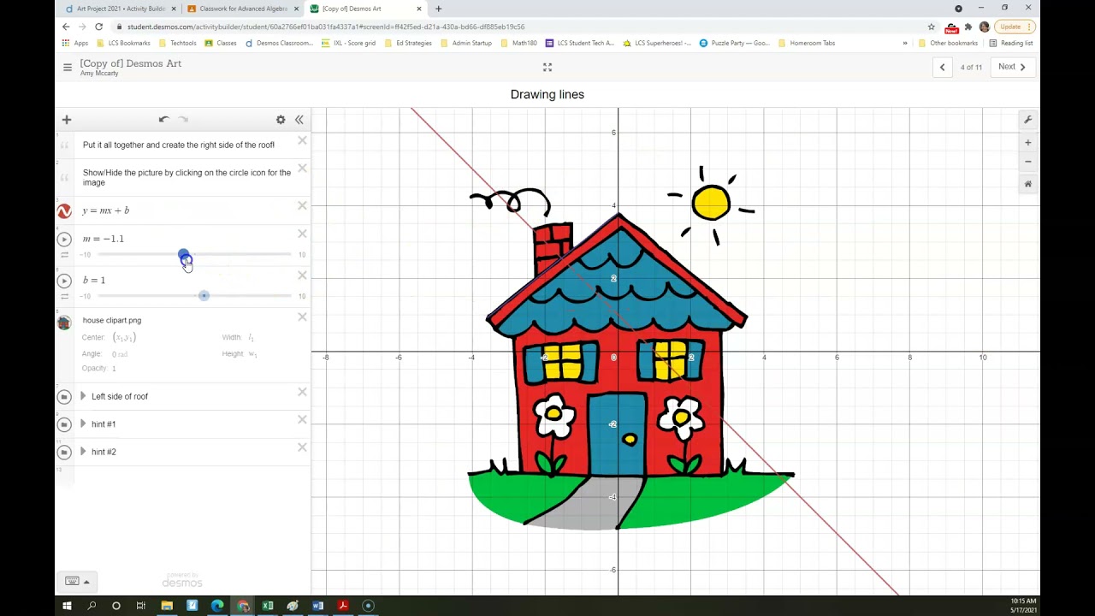1095x616 pixels.
Task: Redo with the arrow in expression list header
Action: [183, 120]
